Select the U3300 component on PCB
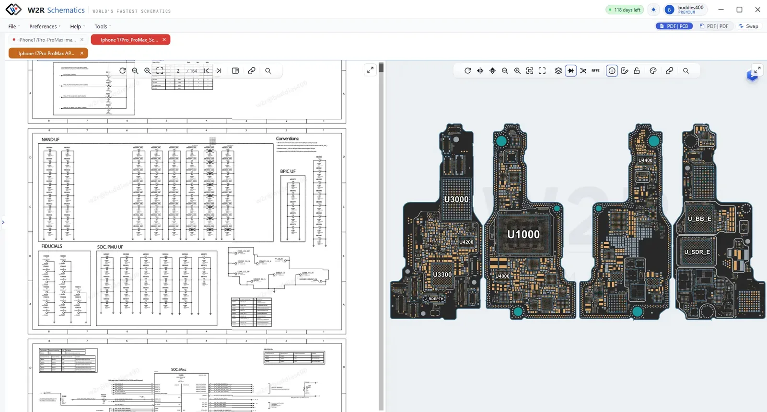Viewport: 767px width, 412px height. click(442, 275)
